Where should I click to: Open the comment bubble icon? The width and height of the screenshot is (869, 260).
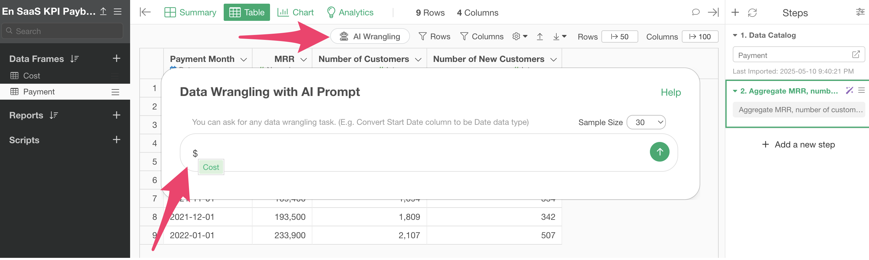point(696,13)
